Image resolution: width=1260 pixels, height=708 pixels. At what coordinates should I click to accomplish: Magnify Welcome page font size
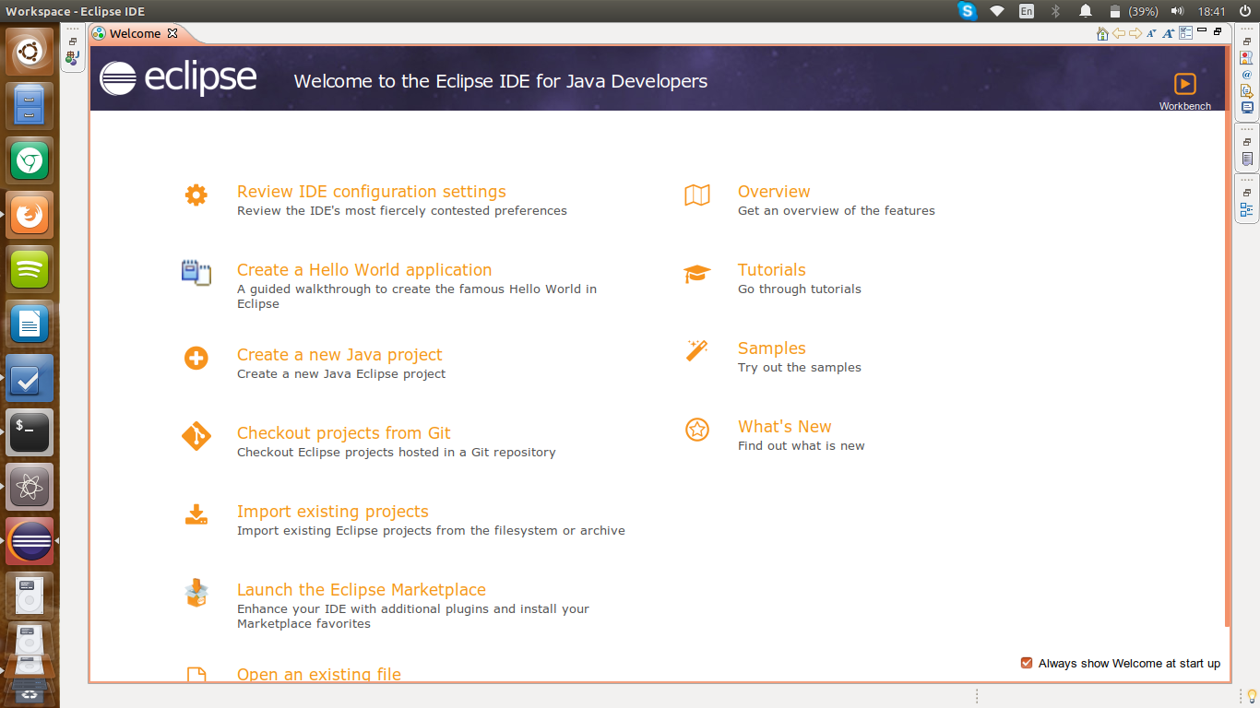(x=1169, y=33)
